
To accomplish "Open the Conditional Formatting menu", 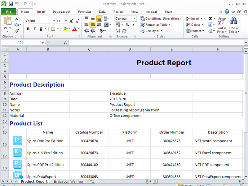I will pyautogui.click(x=161, y=19).
